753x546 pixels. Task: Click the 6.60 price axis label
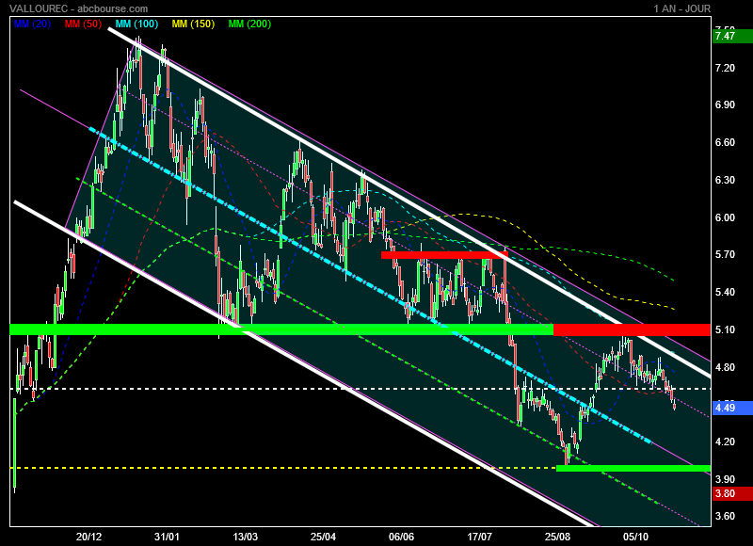click(725, 142)
